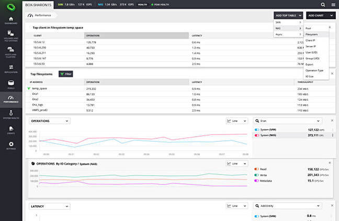
Task: Select Async in Add Top Table menu
Action: coord(288,34)
